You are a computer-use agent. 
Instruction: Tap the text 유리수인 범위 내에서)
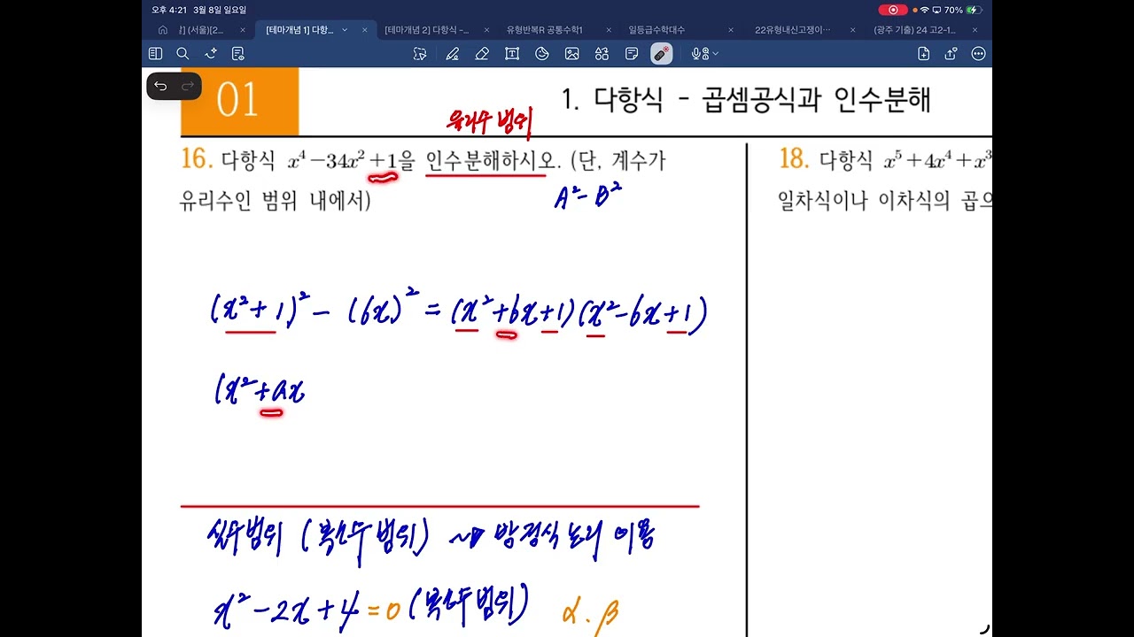tap(275, 202)
